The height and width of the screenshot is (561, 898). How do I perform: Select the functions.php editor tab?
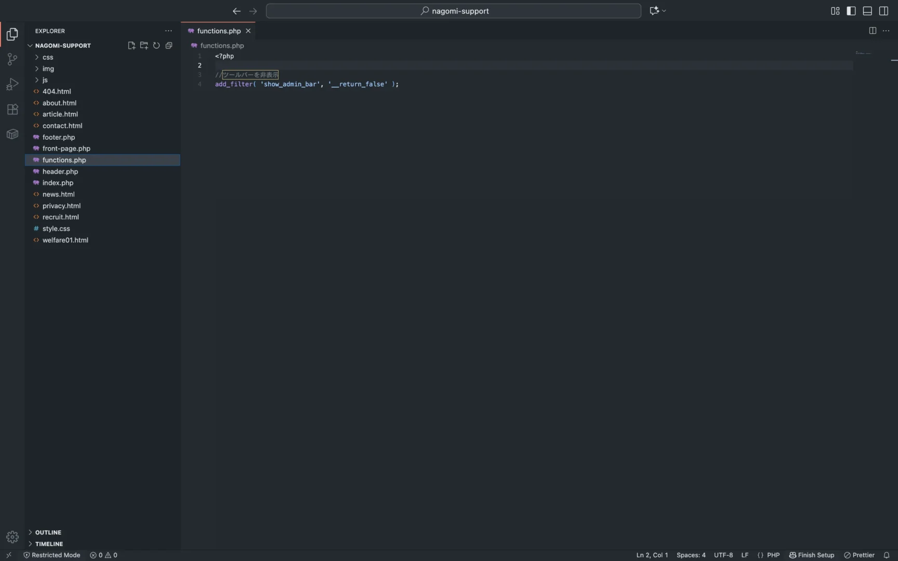coord(219,31)
